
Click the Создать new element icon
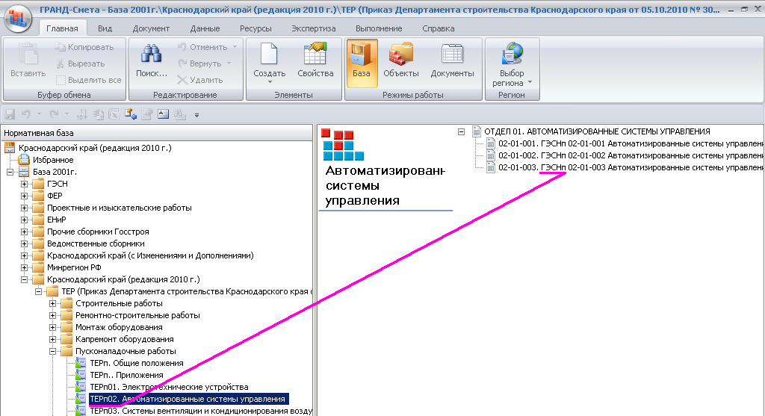point(269,55)
